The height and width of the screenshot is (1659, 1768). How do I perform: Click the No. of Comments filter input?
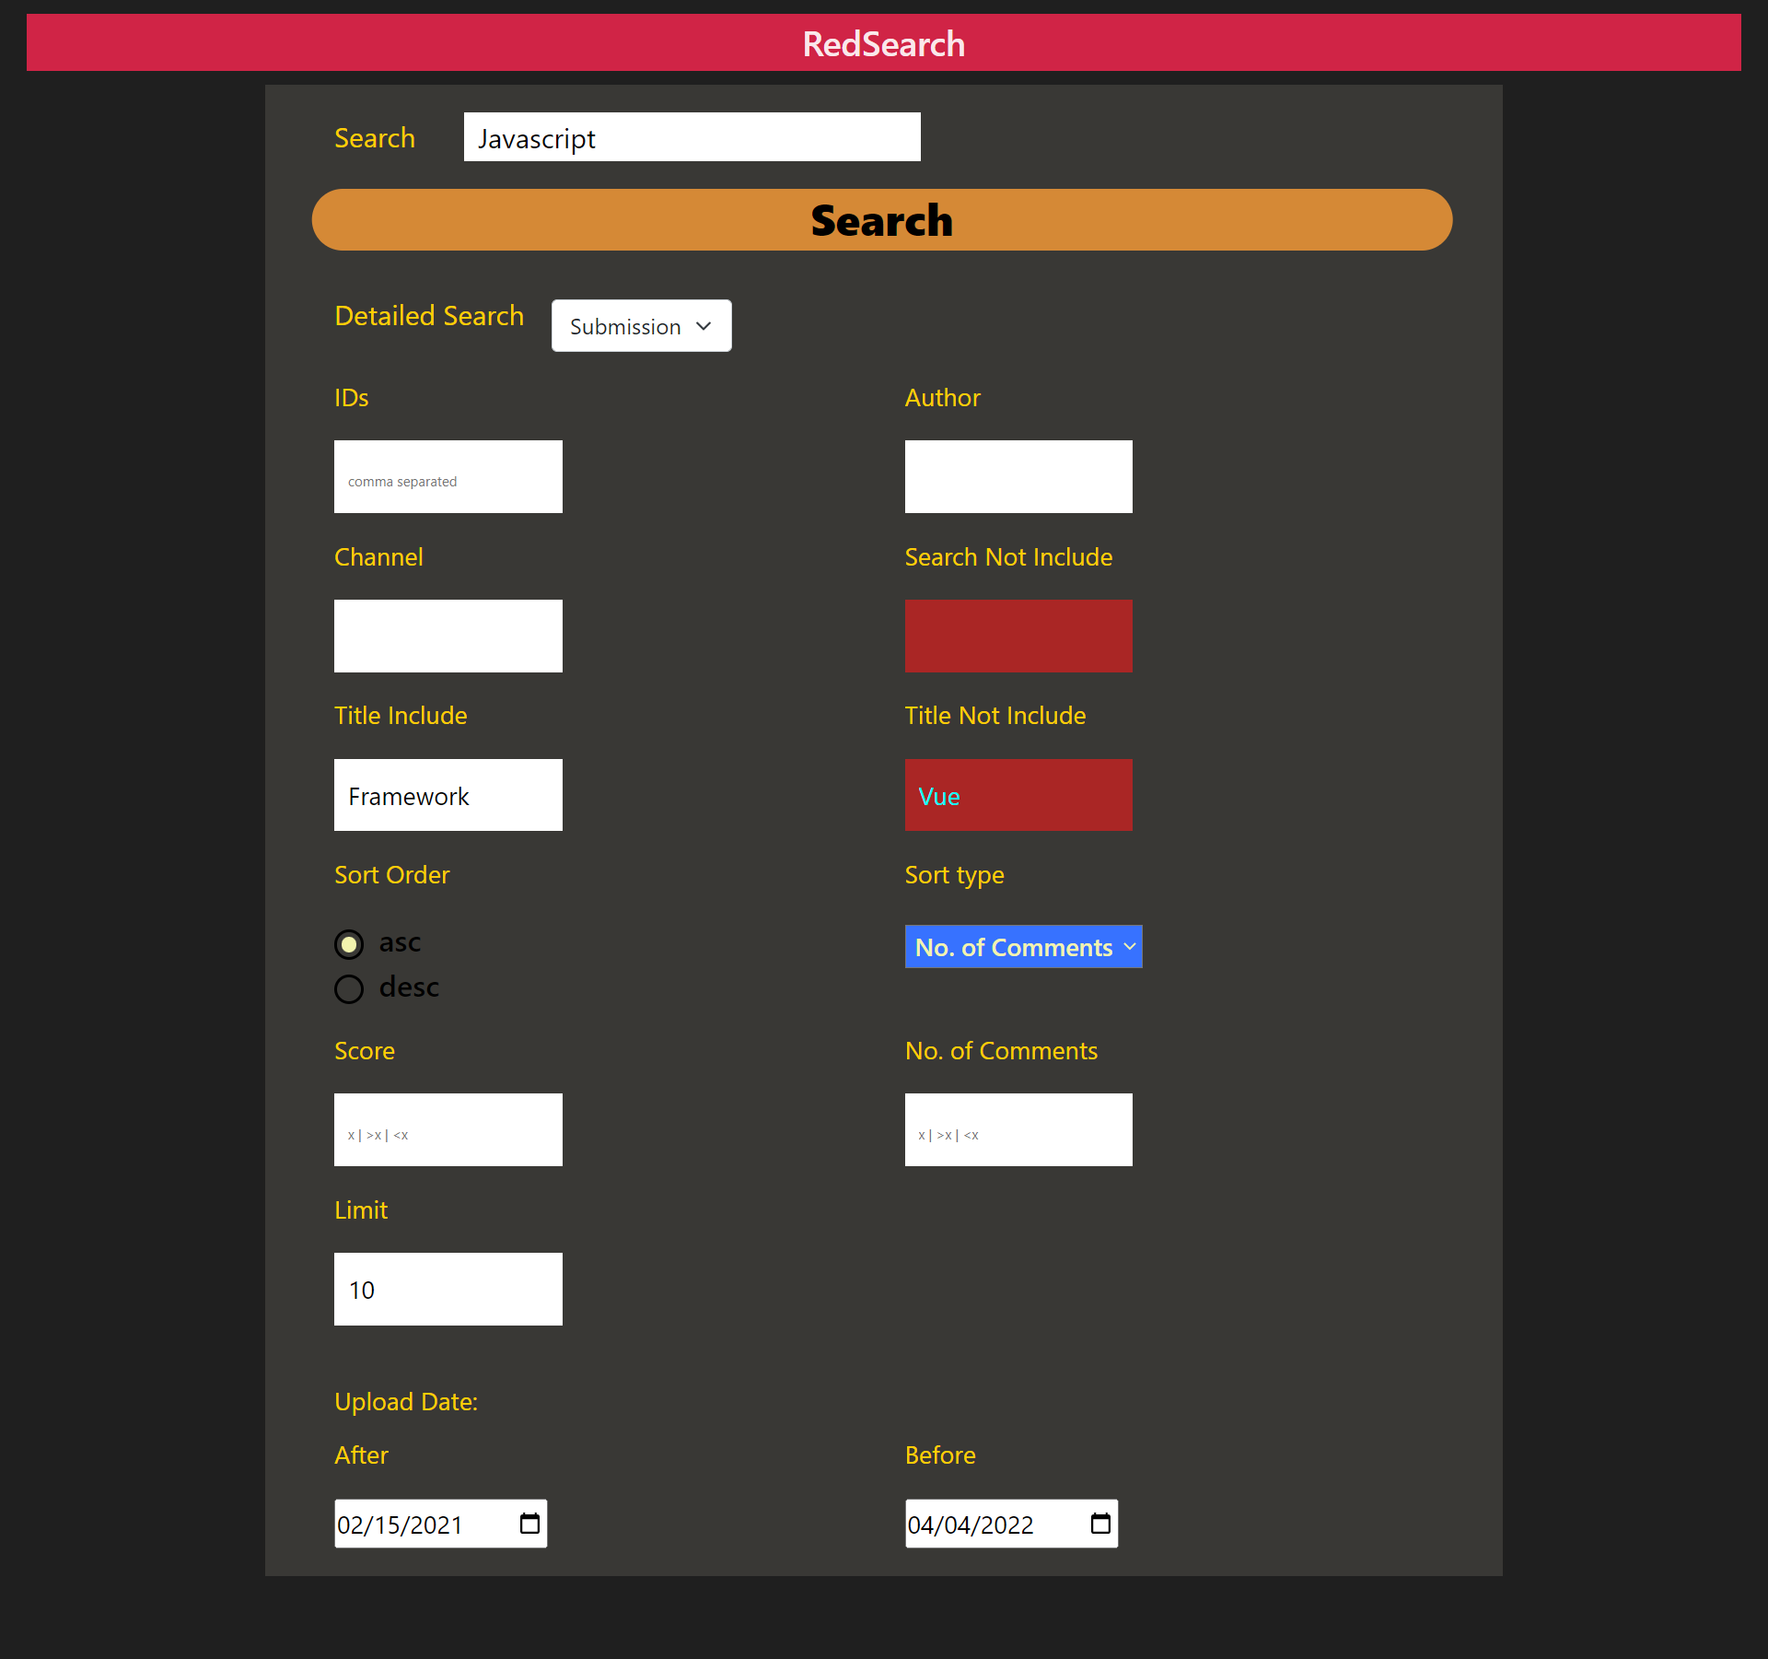click(x=1018, y=1130)
